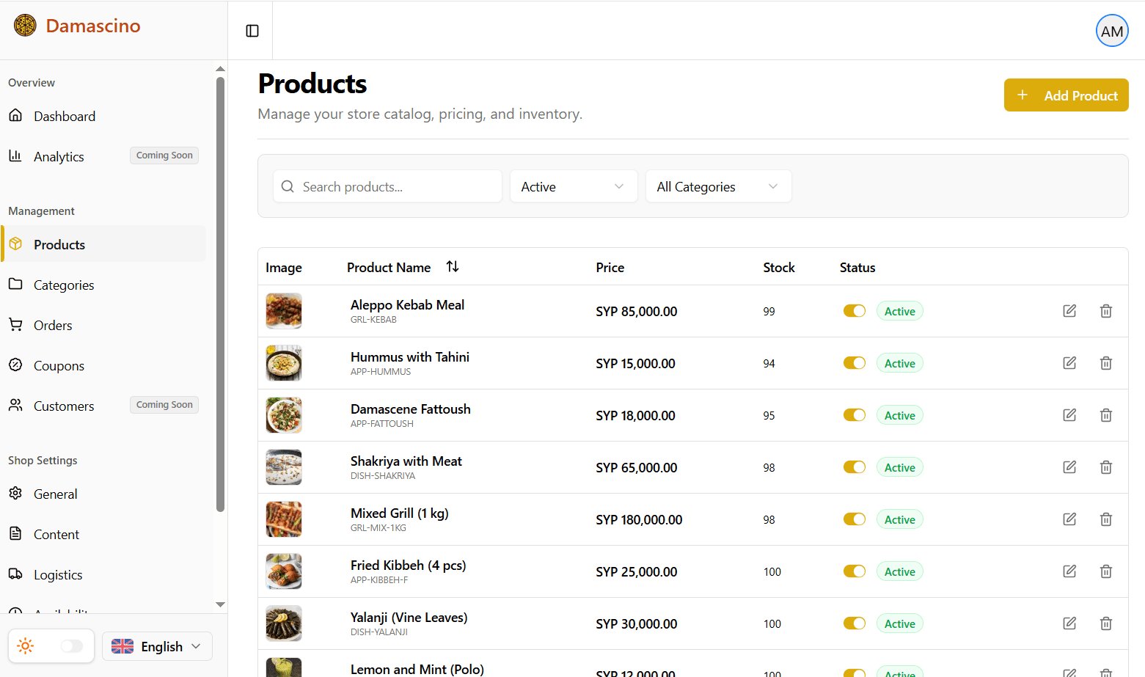Deactivate Mixed Grill (1 kg) status switch
1145x677 pixels.
[855, 519]
